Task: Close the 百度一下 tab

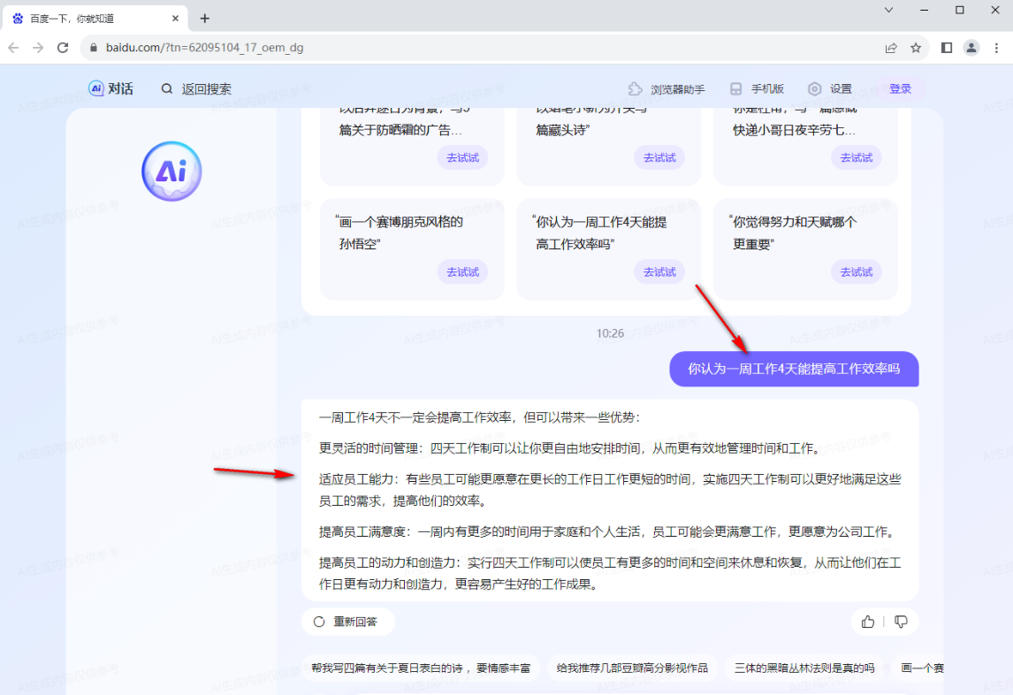Action: click(x=175, y=19)
